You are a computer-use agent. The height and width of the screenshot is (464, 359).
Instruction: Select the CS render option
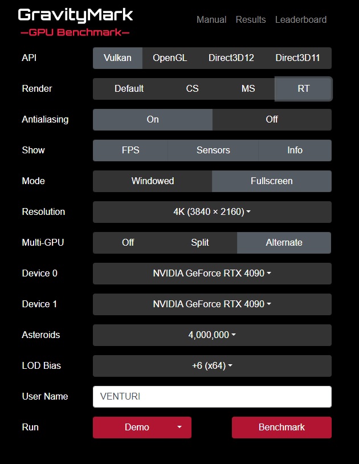pyautogui.click(x=192, y=88)
